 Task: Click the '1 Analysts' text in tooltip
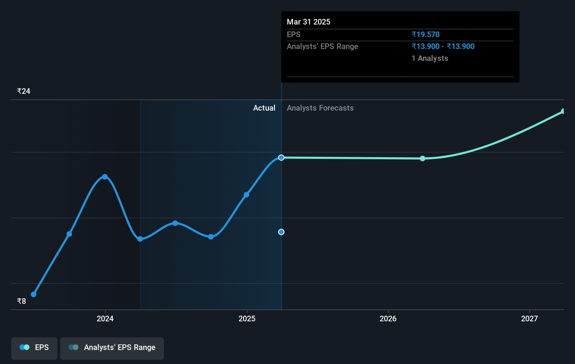coord(430,58)
